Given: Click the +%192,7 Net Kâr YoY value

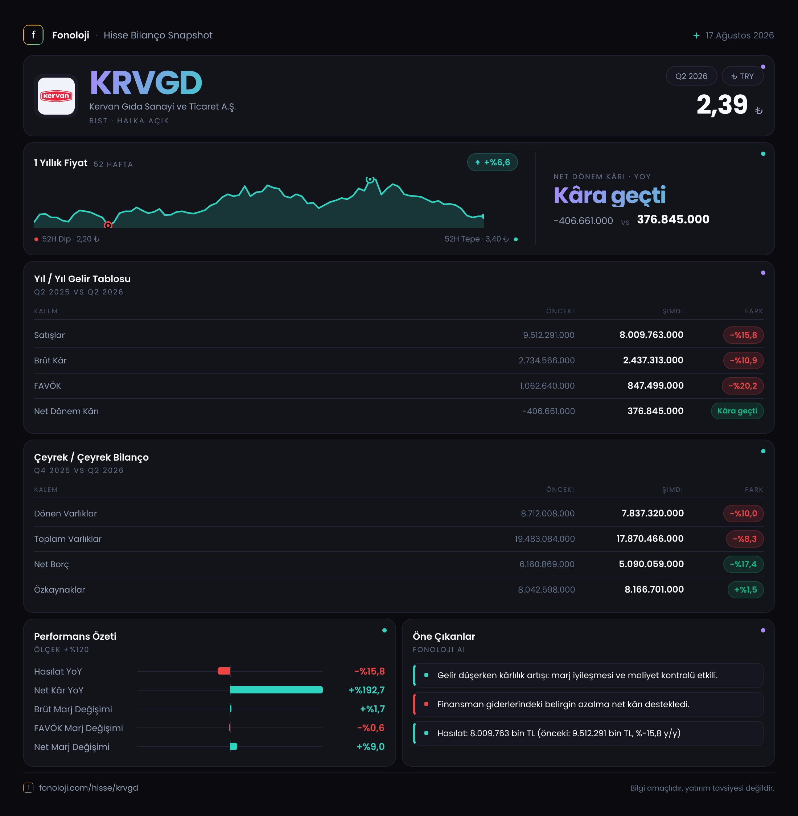Looking at the screenshot, I should tap(366, 690).
